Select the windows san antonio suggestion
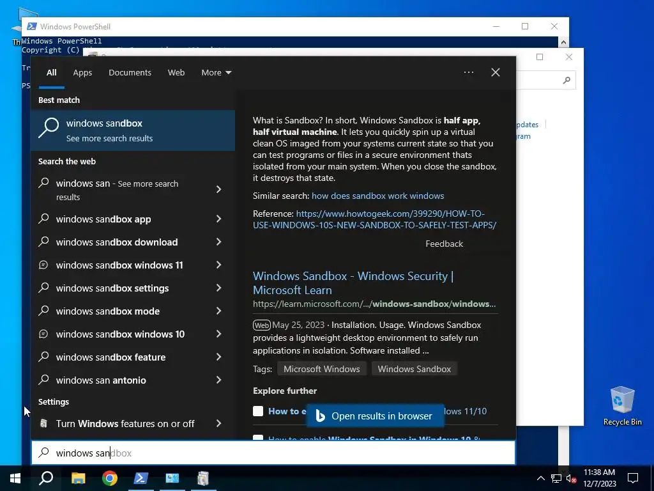654x491 pixels. pyautogui.click(x=101, y=380)
